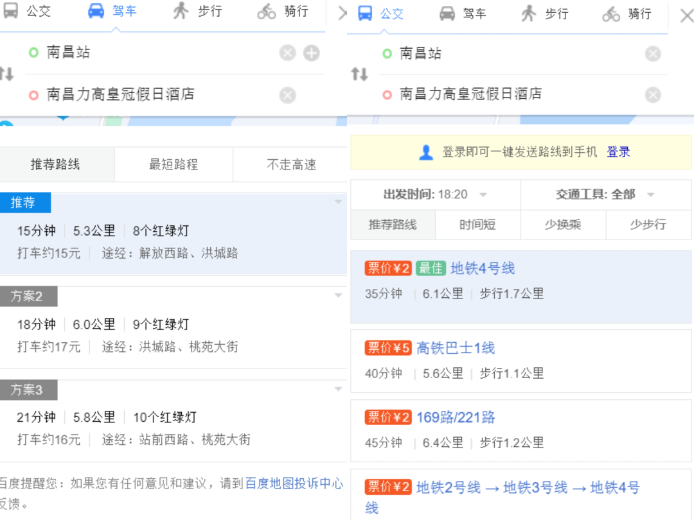The height and width of the screenshot is (520, 694).
Task: Click the arrow chevron beside left 骑行 tab
Action: pyautogui.click(x=342, y=13)
